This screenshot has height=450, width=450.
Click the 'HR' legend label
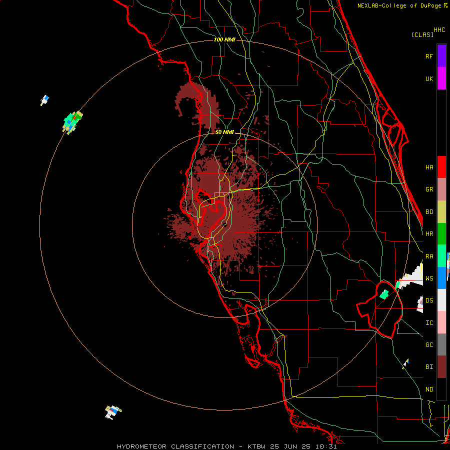[429, 234]
